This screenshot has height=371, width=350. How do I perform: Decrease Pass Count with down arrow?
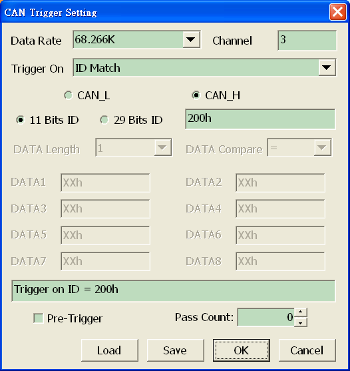(x=301, y=322)
